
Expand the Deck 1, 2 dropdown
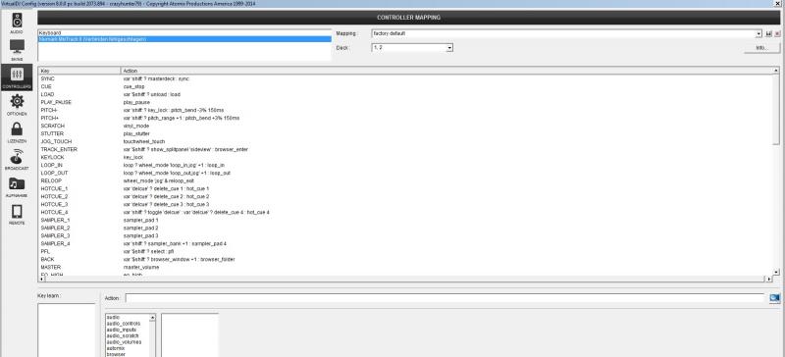pyautogui.click(x=449, y=47)
